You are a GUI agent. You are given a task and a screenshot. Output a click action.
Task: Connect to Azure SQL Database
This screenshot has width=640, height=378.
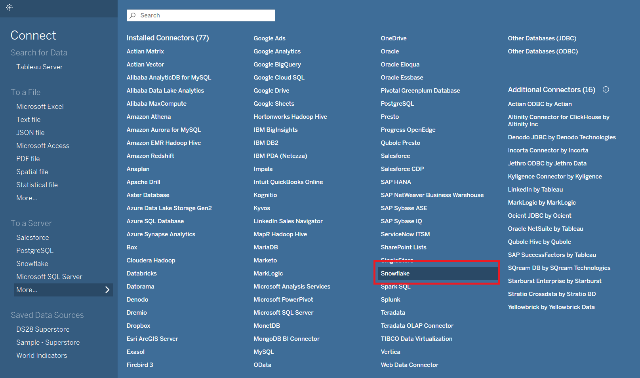click(x=155, y=221)
